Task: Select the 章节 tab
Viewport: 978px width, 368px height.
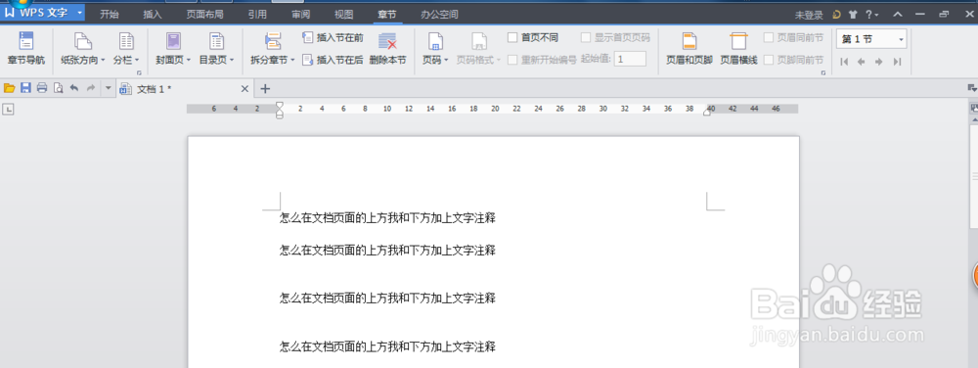Action: 386,15
